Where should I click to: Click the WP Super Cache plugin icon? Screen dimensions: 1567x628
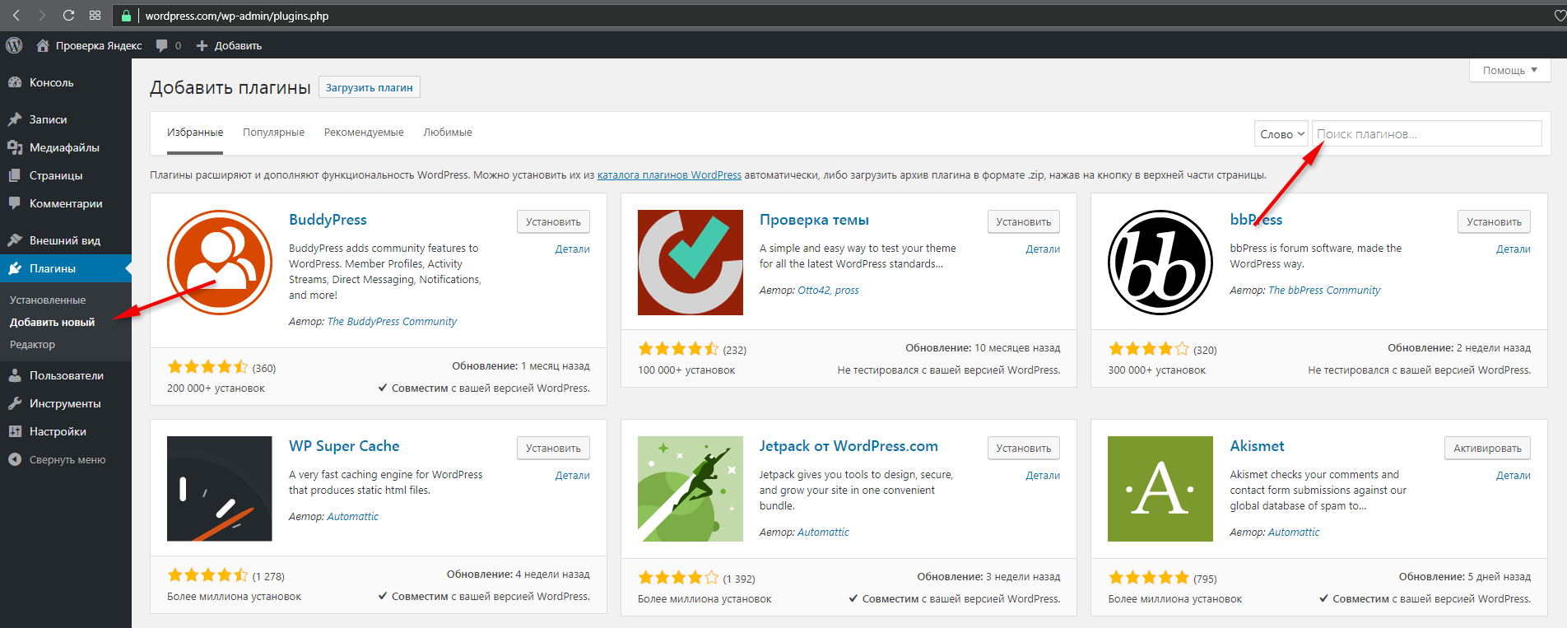tap(220, 489)
